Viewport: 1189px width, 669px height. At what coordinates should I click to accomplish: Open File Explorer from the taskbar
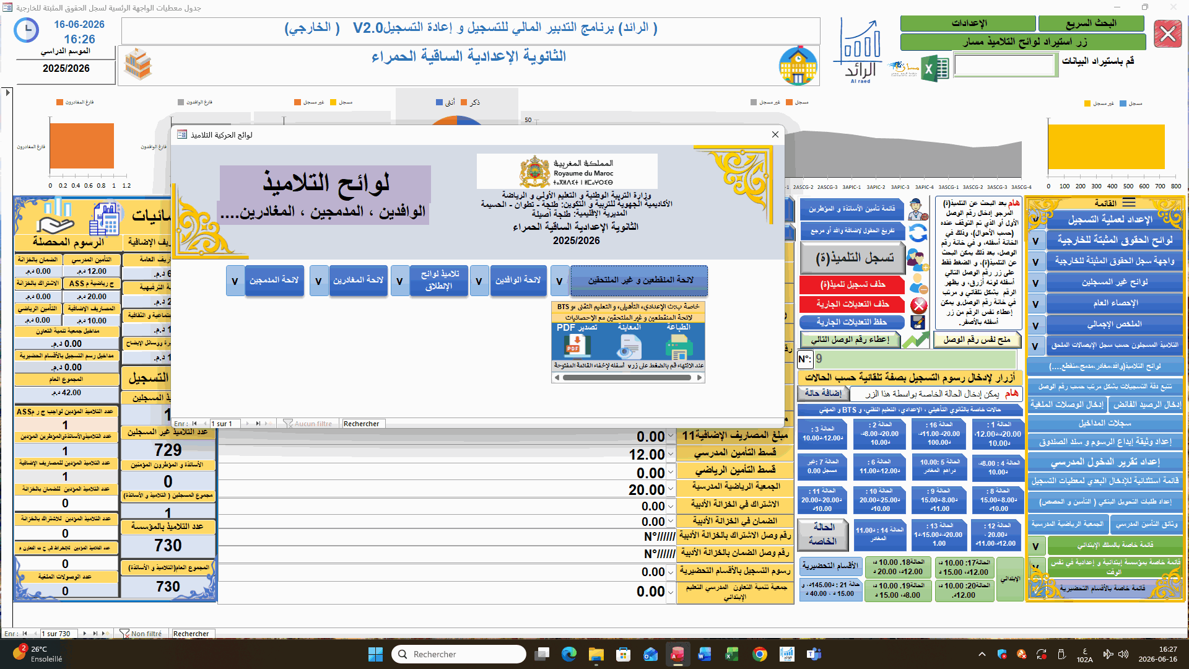(x=596, y=654)
